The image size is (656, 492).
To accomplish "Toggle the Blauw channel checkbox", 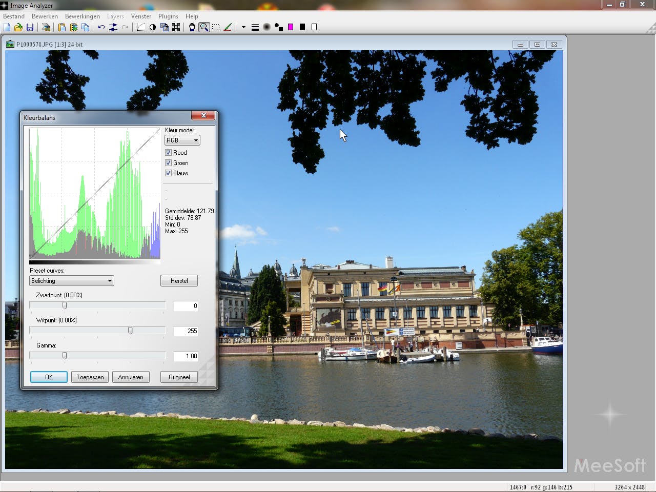I will point(169,173).
